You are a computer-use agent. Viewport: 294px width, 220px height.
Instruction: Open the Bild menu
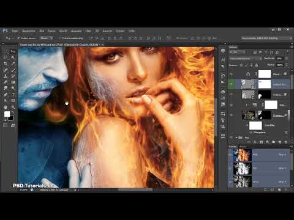pyautogui.click(x=42, y=31)
